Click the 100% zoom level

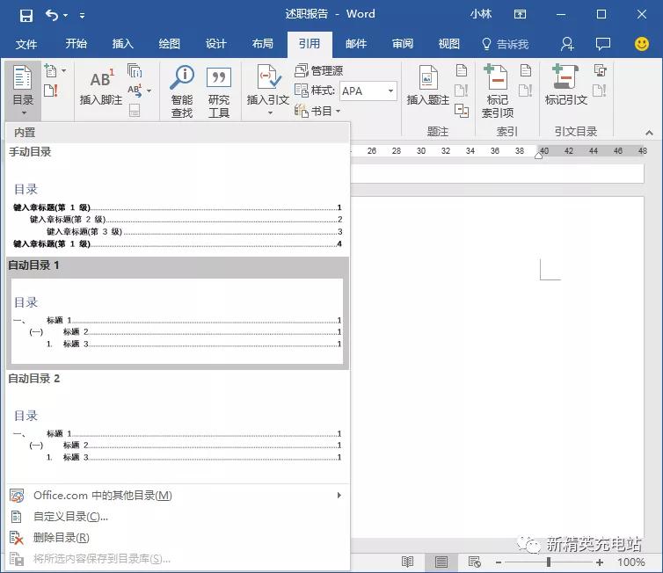(x=630, y=562)
